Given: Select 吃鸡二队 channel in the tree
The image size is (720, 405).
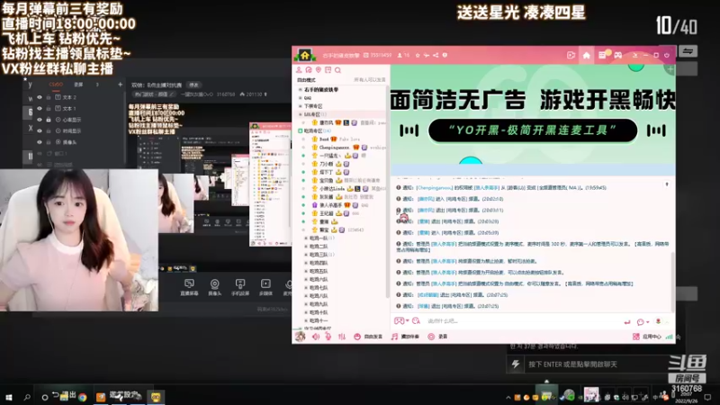Looking at the screenshot, I should (x=319, y=247).
